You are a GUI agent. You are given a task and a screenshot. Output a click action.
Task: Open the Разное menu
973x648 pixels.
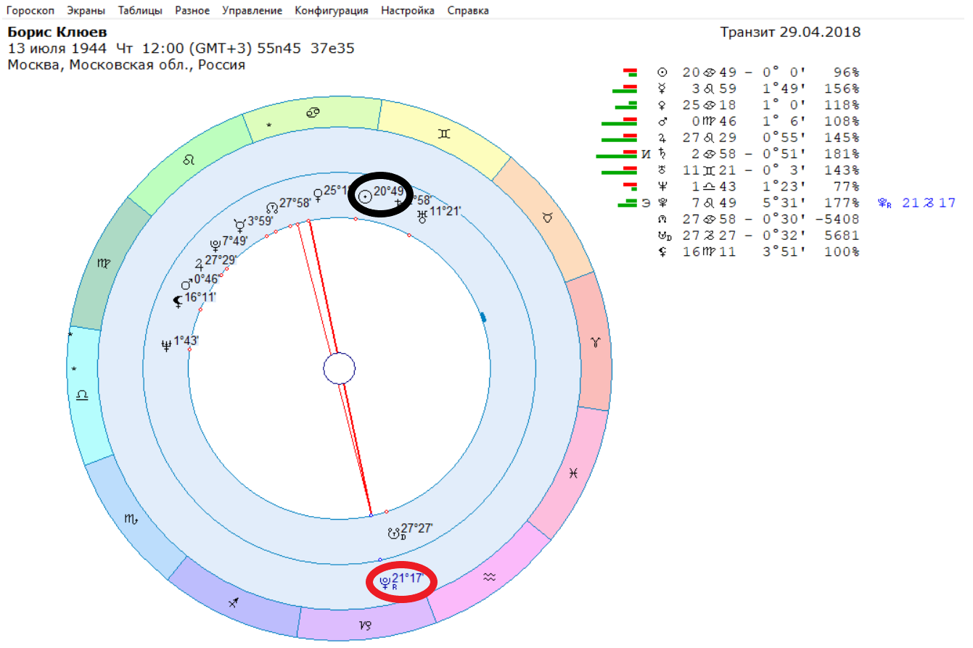192,11
